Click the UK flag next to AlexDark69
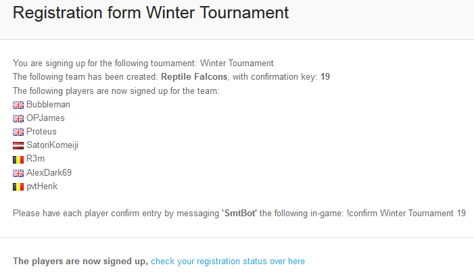The height and width of the screenshot is (273, 474). pyautogui.click(x=18, y=174)
